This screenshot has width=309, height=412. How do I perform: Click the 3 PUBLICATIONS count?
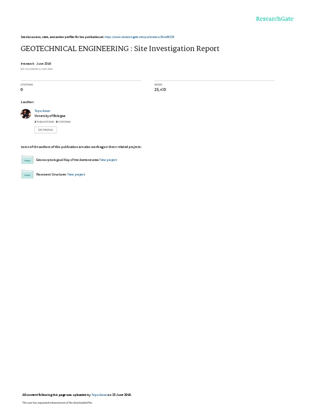coord(44,122)
